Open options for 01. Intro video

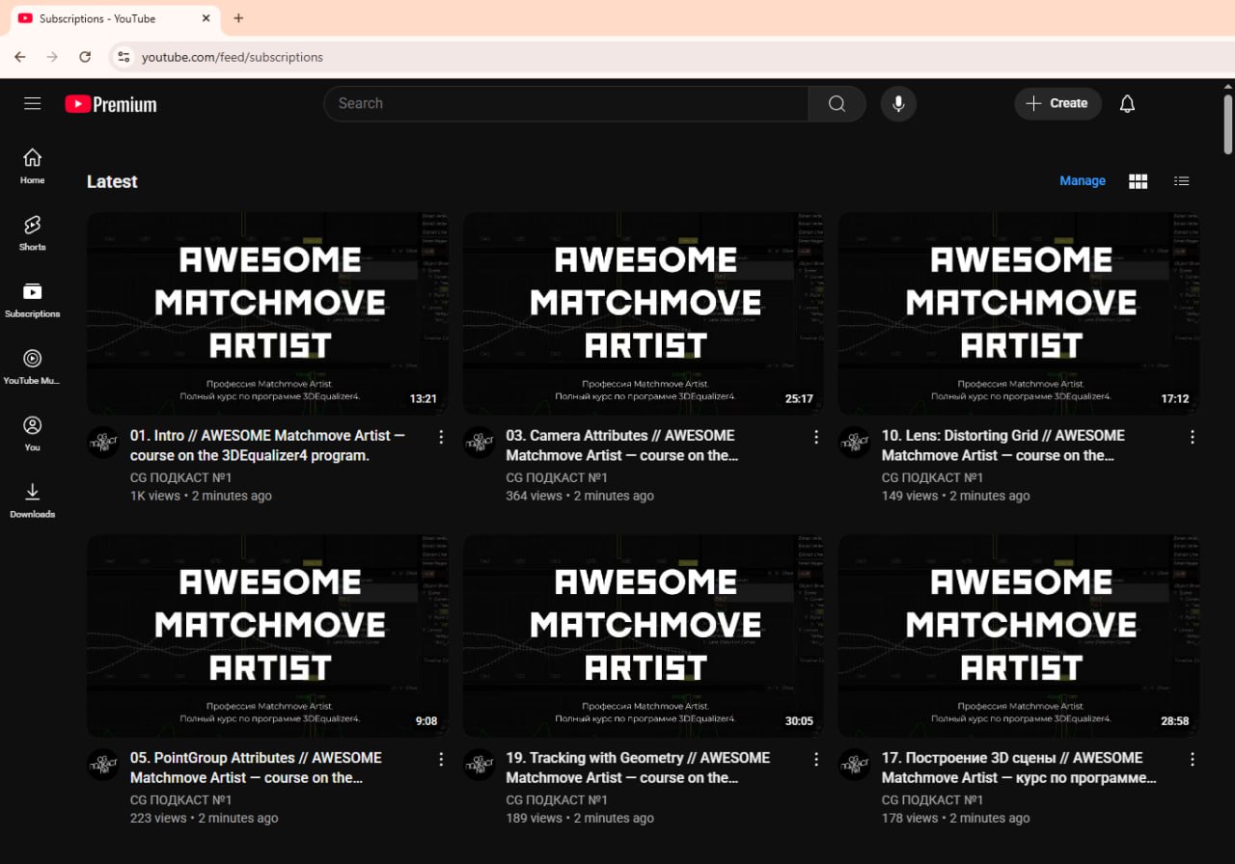click(441, 437)
